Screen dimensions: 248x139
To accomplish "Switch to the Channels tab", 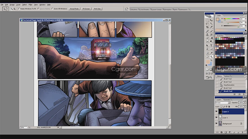I will click(227, 100).
